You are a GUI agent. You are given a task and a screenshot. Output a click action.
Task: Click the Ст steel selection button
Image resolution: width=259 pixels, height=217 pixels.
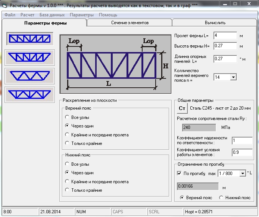pyautogui.click(x=182, y=108)
